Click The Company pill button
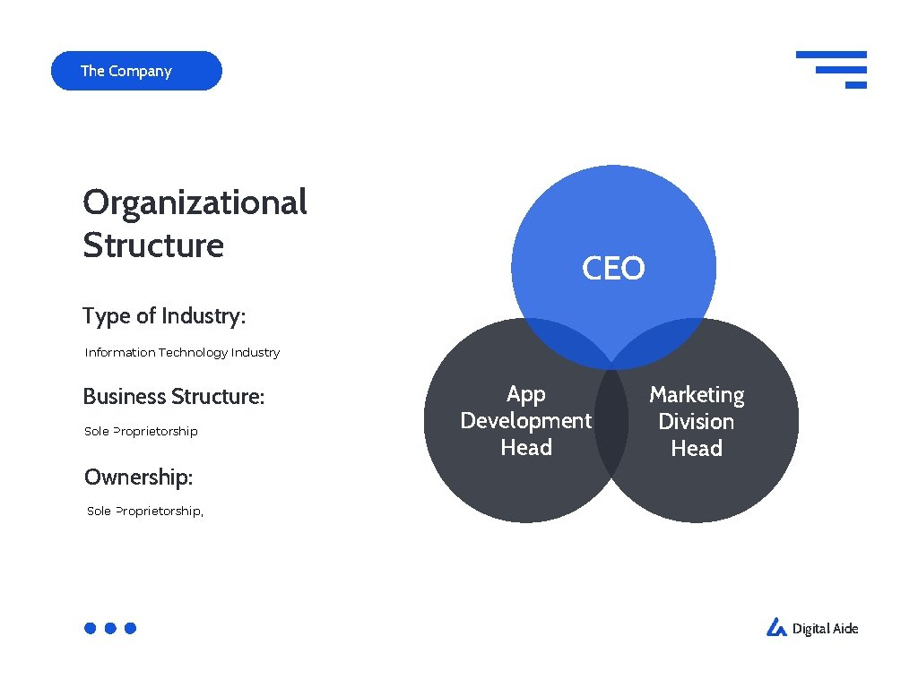This screenshot has height=688, width=918. pos(136,71)
